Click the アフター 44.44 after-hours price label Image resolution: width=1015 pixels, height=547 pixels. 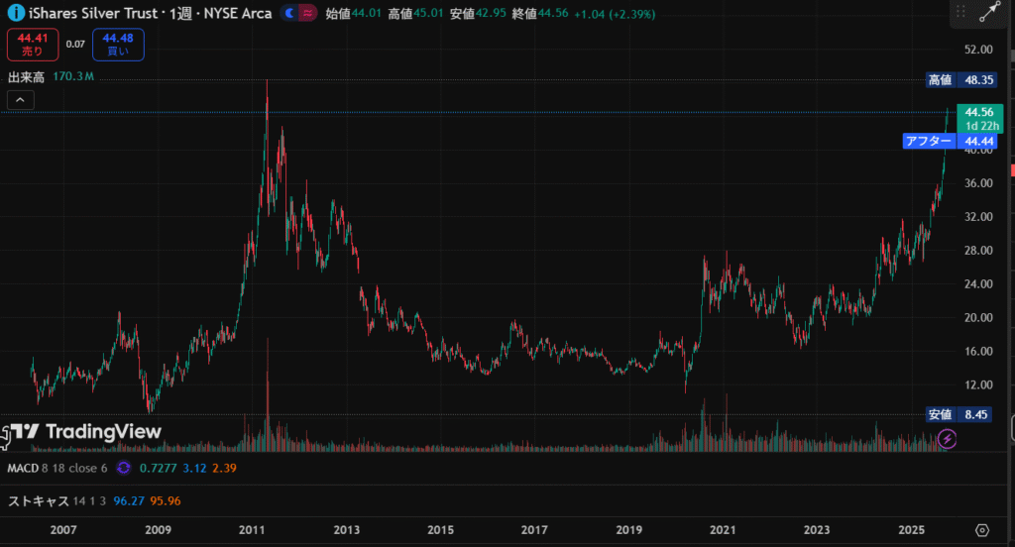click(949, 142)
